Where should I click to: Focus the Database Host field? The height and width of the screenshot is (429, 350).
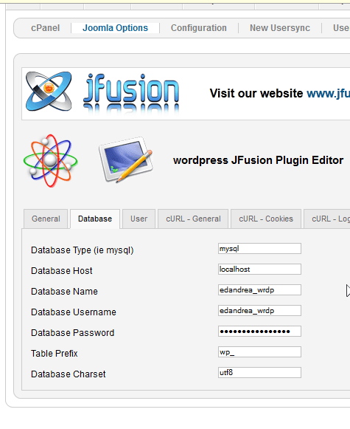[x=259, y=270]
